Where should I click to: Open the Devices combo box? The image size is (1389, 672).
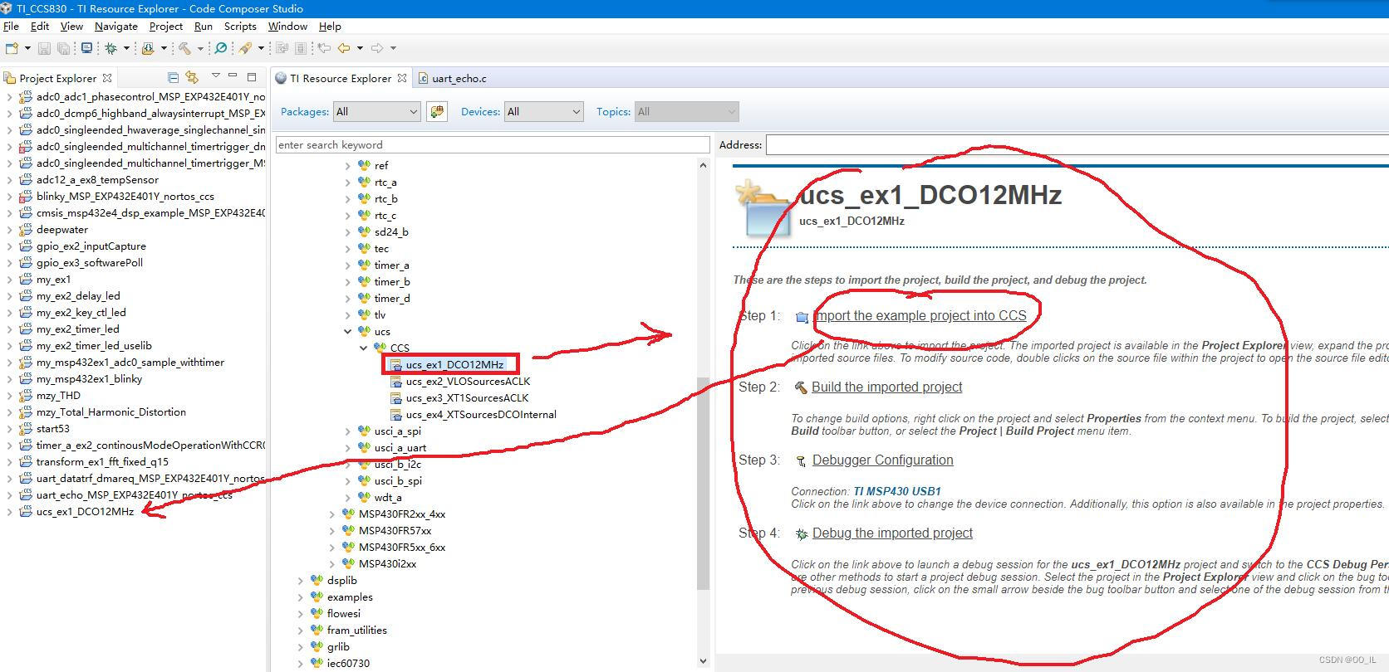544,111
